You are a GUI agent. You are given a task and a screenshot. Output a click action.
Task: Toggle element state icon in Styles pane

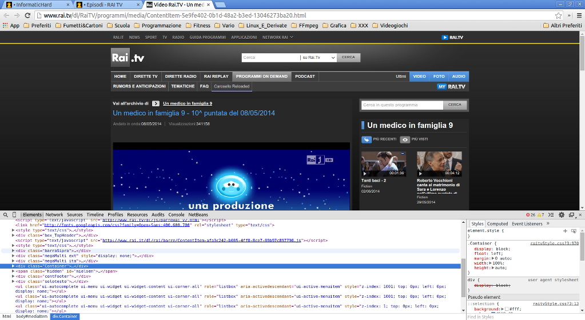(574, 231)
